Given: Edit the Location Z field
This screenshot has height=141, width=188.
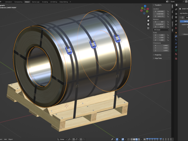Looking at the screenshot, I should coord(159,16).
